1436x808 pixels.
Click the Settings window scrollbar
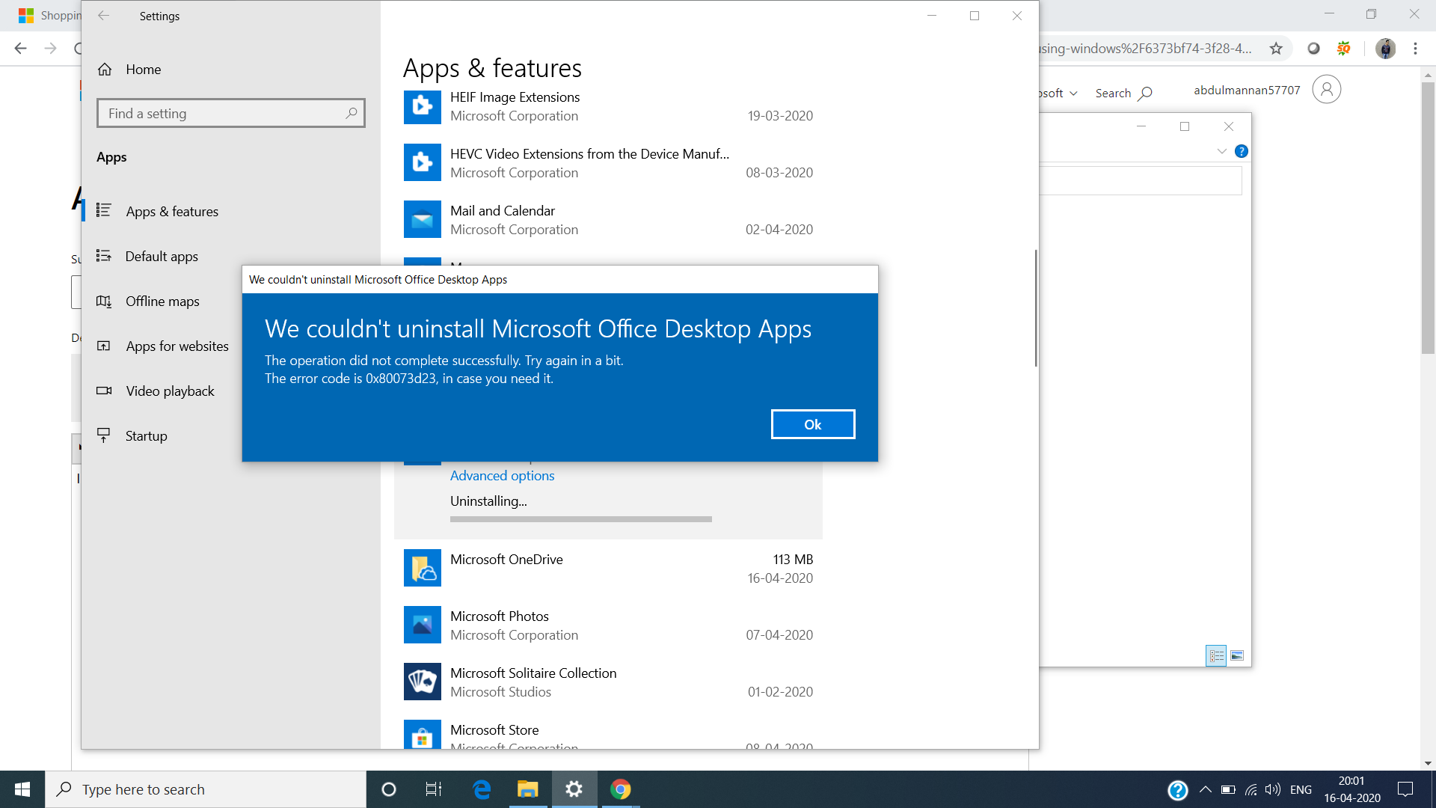[1036, 308]
